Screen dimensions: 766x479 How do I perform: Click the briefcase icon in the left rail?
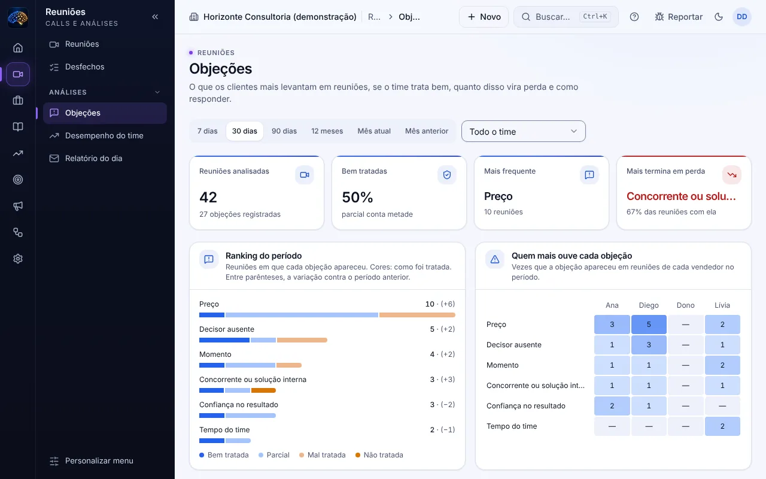[18, 101]
